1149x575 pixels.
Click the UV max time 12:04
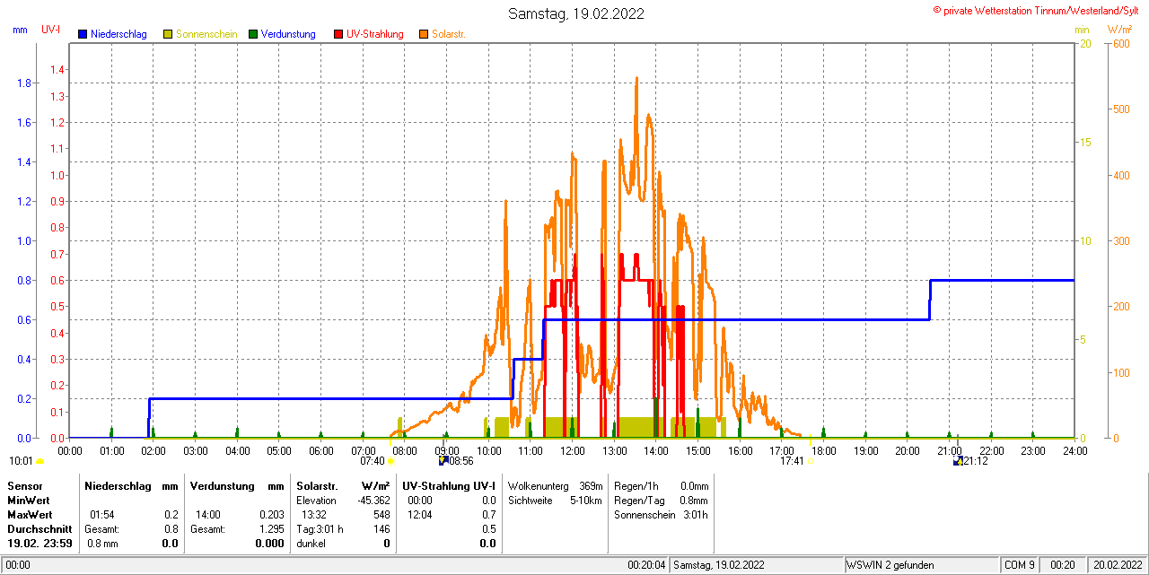(x=419, y=515)
